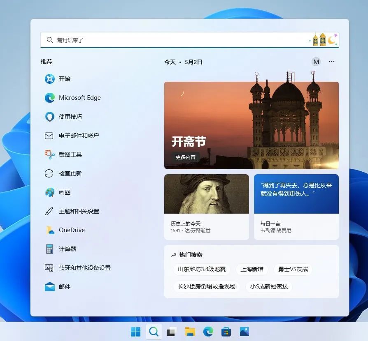
Task: Click the 更多内容 button on holiday card
Action: coord(185,157)
